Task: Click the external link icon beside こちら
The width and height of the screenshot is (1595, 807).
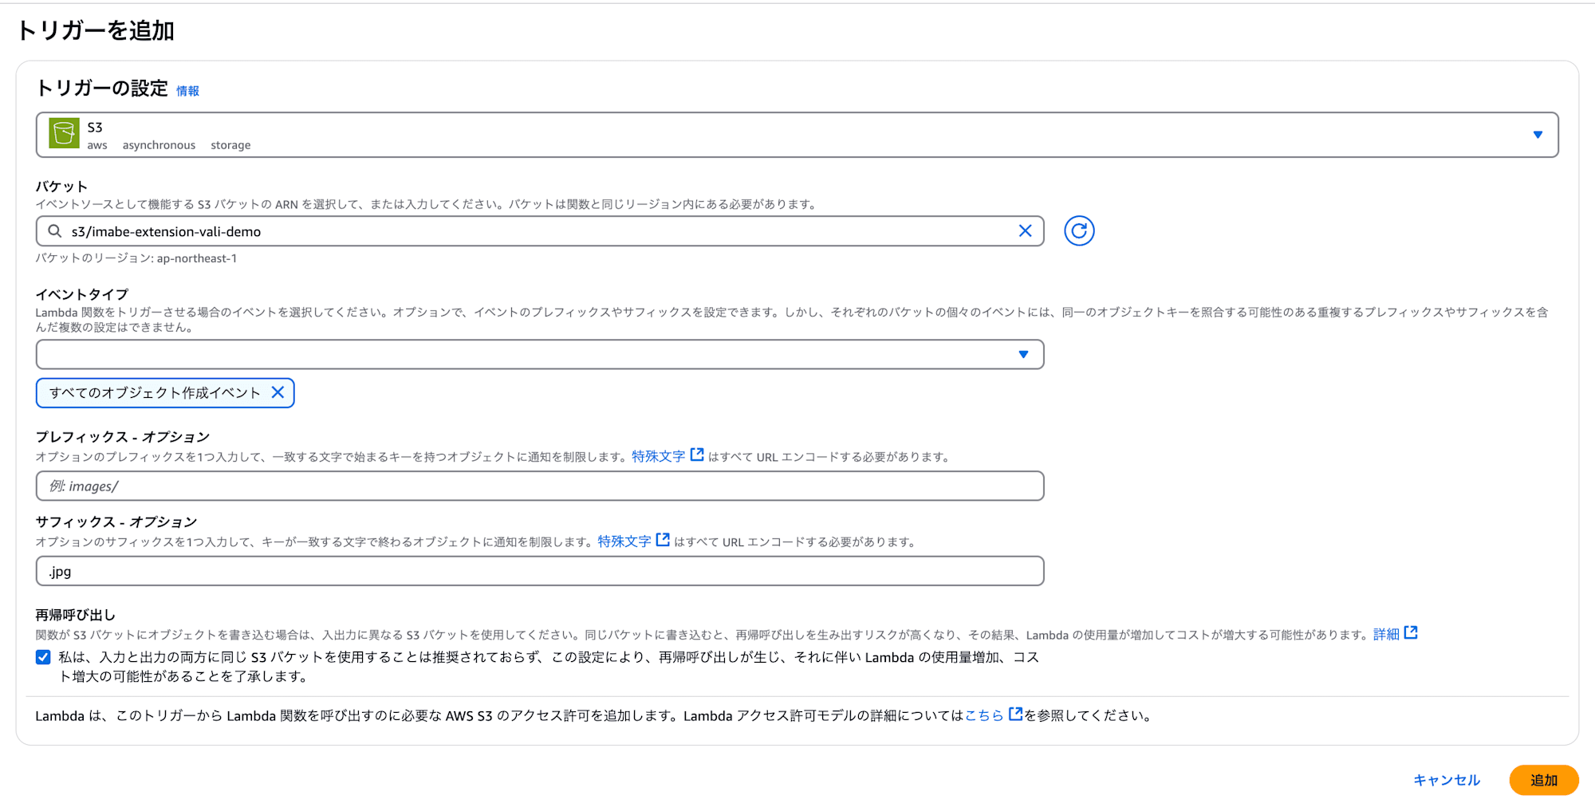Action: coord(1015,714)
